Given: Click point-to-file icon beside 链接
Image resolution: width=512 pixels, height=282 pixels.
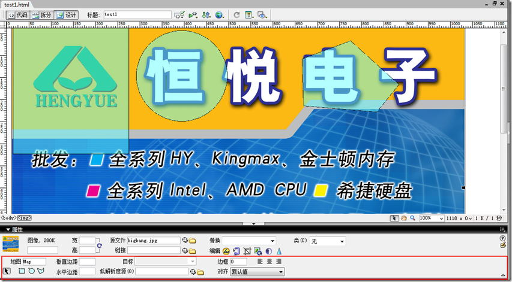Looking at the screenshot, I should point(185,250).
